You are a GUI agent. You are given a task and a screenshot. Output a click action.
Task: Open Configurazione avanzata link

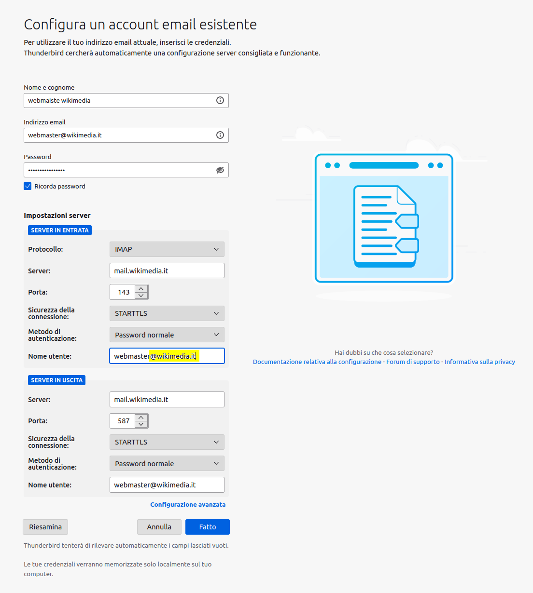tap(188, 504)
